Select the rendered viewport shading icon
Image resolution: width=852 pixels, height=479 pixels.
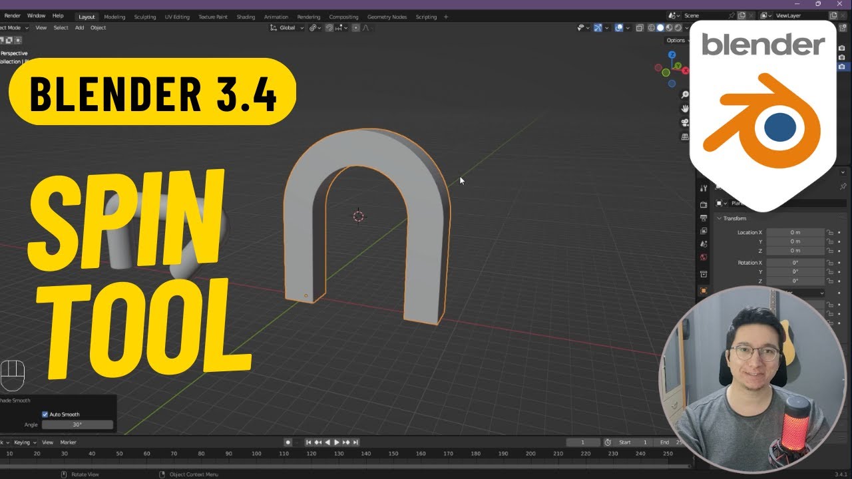678,28
